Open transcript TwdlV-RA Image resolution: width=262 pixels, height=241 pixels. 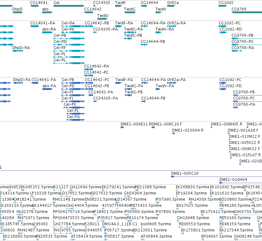(165, 29)
